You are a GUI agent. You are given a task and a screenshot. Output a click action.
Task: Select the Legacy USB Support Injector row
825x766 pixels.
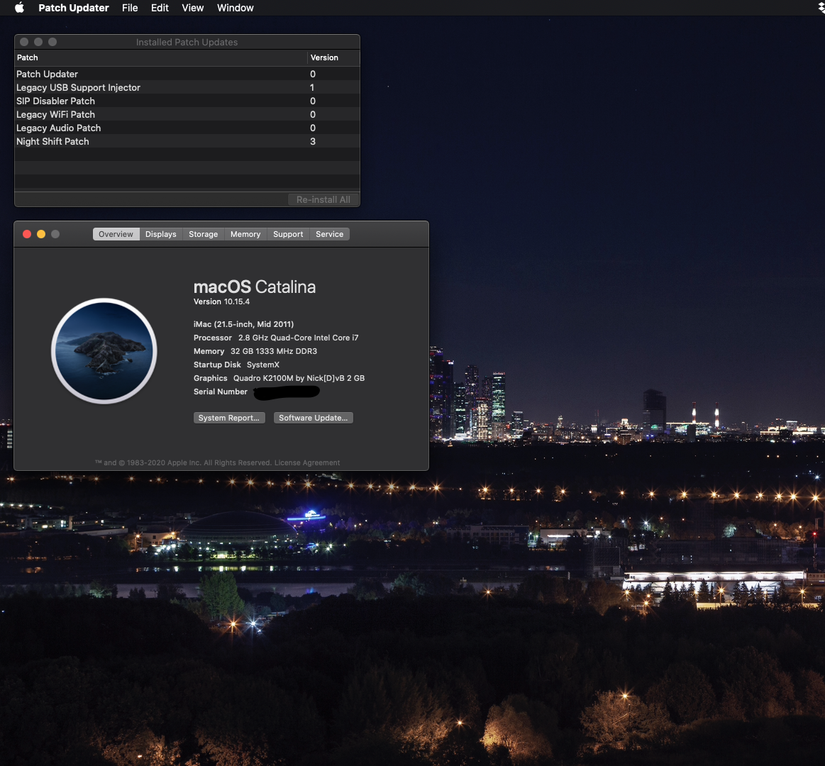187,87
